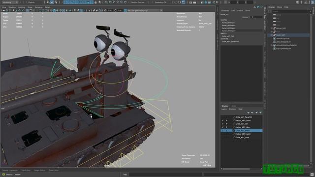Click the lock selection padlock icon

coord(95,2)
